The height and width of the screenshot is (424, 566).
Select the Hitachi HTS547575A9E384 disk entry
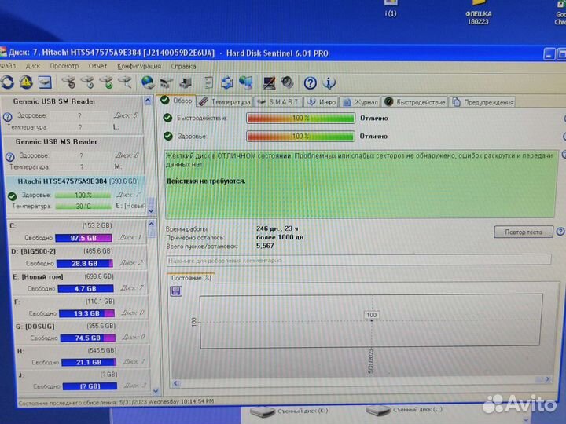coord(76,194)
